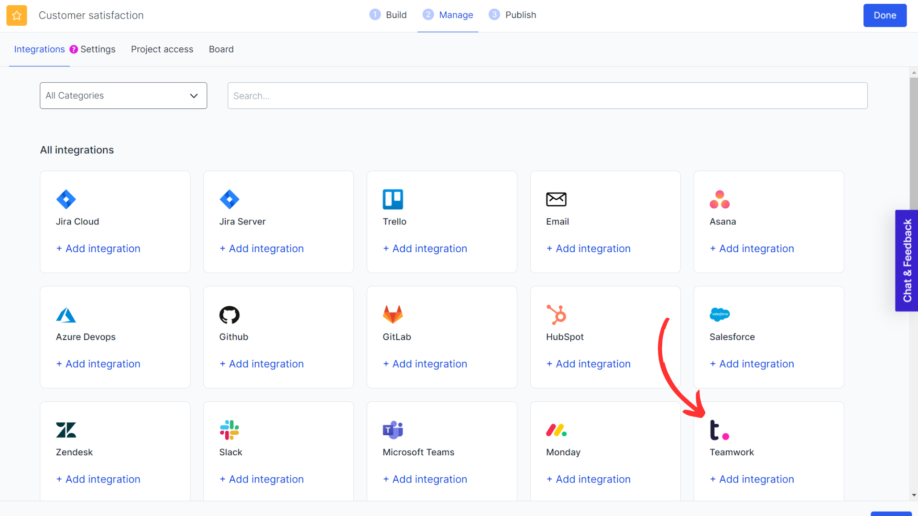
Task: Switch to the Settings tab
Action: (98, 49)
